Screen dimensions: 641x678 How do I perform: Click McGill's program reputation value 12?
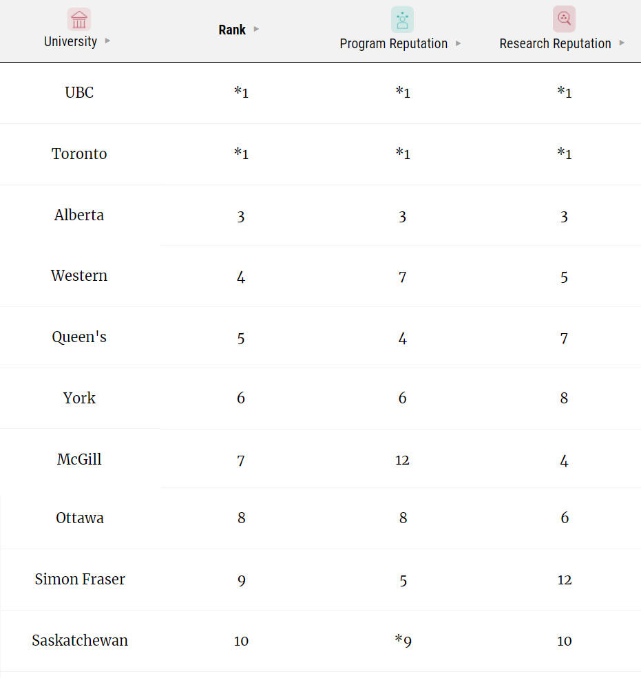pos(402,460)
